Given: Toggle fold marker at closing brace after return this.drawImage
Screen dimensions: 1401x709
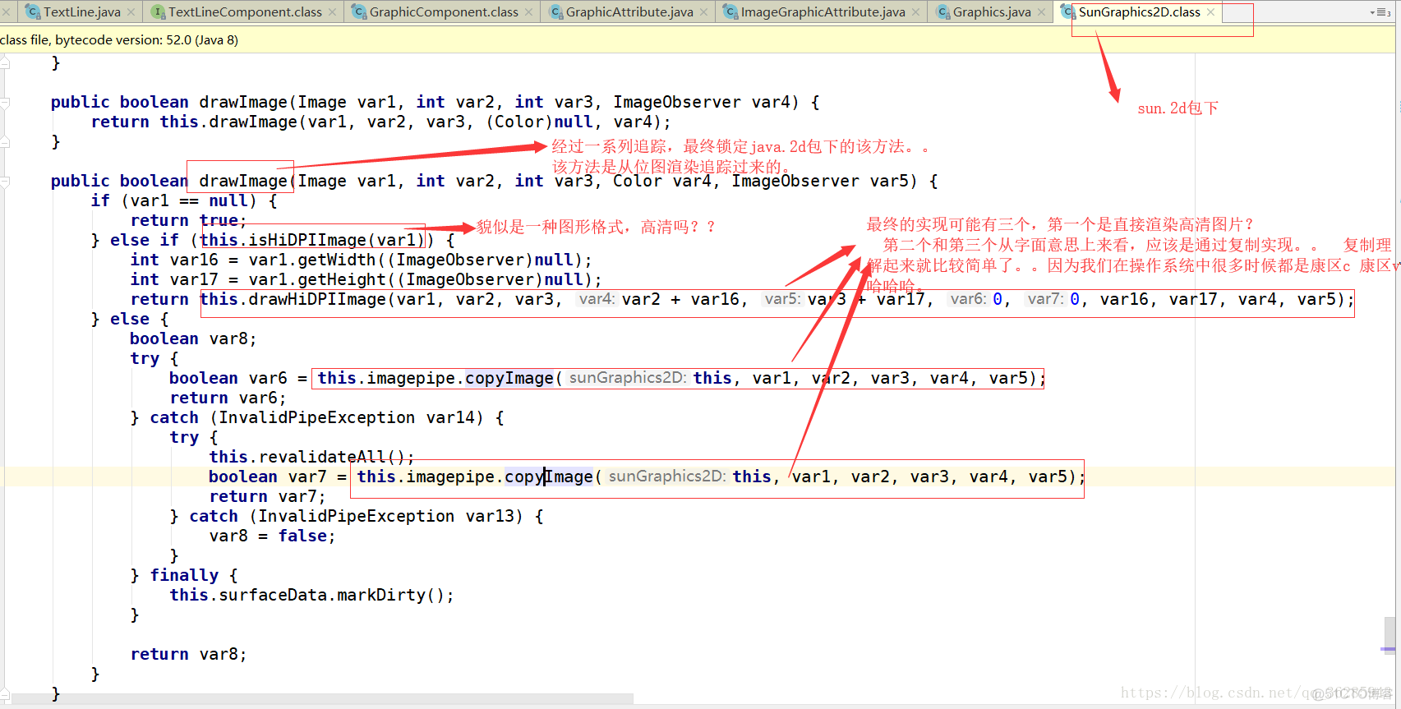Looking at the screenshot, I should tap(5, 141).
